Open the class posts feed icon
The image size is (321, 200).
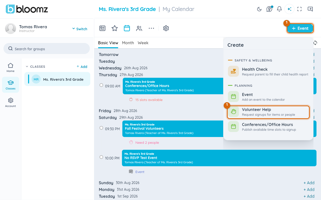pyautogui.click(x=102, y=28)
